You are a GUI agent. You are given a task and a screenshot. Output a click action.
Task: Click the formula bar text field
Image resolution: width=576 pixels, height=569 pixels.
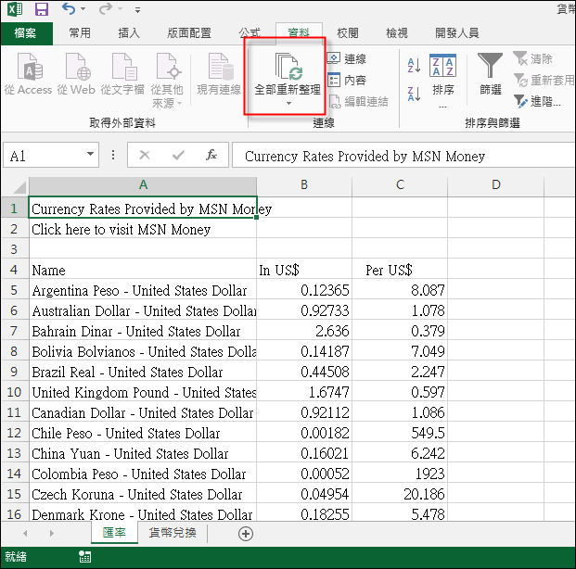404,156
